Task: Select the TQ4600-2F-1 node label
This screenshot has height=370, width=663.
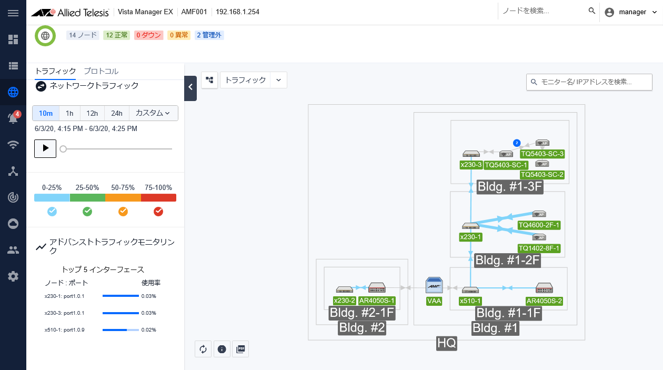Action: (539, 225)
